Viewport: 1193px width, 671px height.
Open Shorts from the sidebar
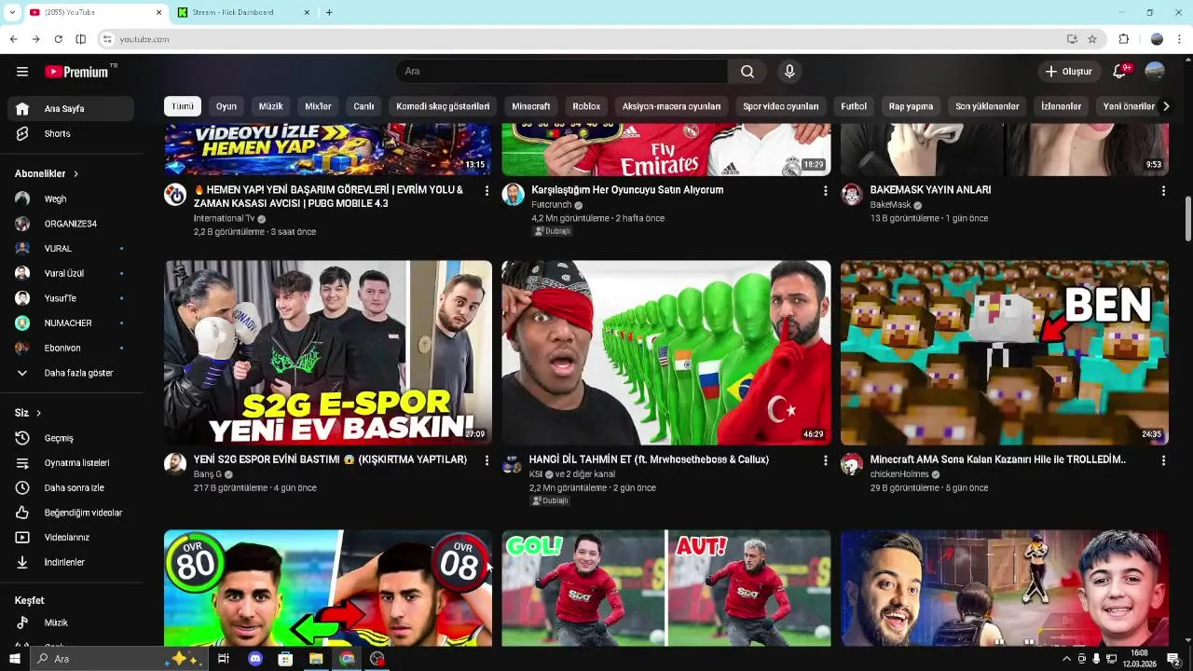click(x=71, y=134)
